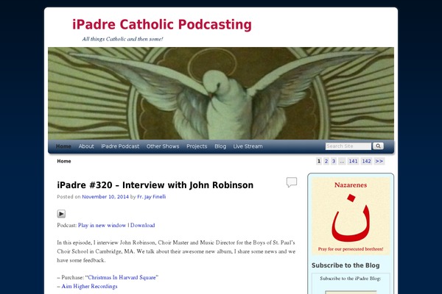Open the iPadre Podcast menu
442x294 pixels.
tap(120, 146)
